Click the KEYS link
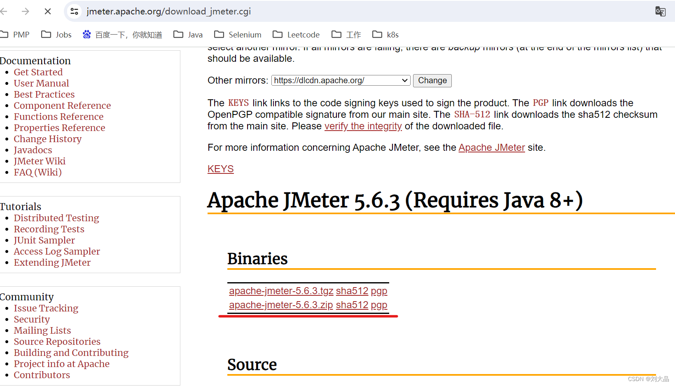 [x=220, y=169]
